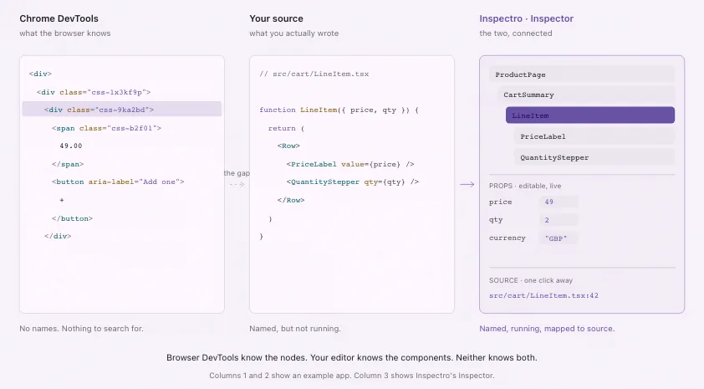Image resolution: width=704 pixels, height=389 pixels.
Task: Select the CartSummary tree node
Action: point(586,95)
